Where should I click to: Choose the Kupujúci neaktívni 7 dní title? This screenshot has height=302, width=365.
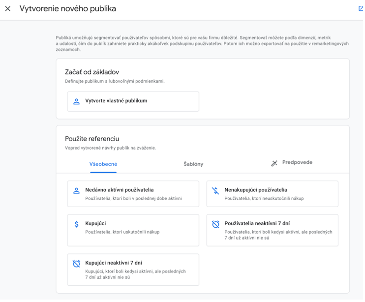tap(114, 263)
